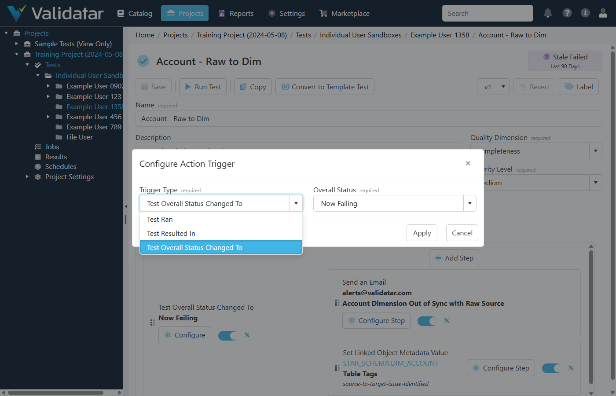The height and width of the screenshot is (396, 616).
Task: Click the Apply button
Action: pyautogui.click(x=422, y=232)
